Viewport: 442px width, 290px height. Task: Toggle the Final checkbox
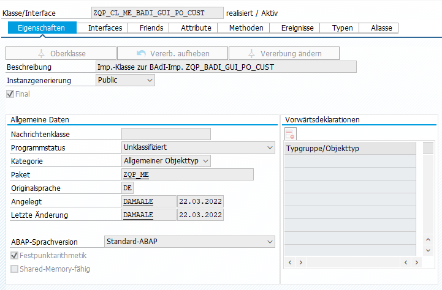pyautogui.click(x=10, y=94)
